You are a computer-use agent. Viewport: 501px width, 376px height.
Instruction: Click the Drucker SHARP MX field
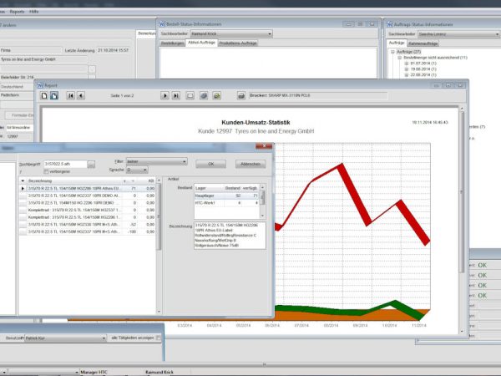click(x=318, y=95)
